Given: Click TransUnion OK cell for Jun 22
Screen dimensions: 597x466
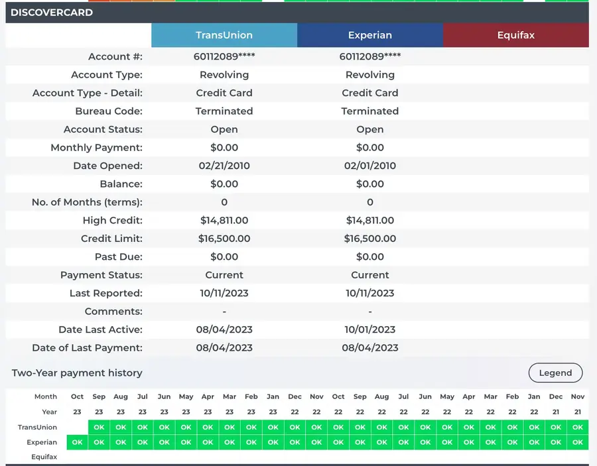Looking at the screenshot, I should coord(425,427).
